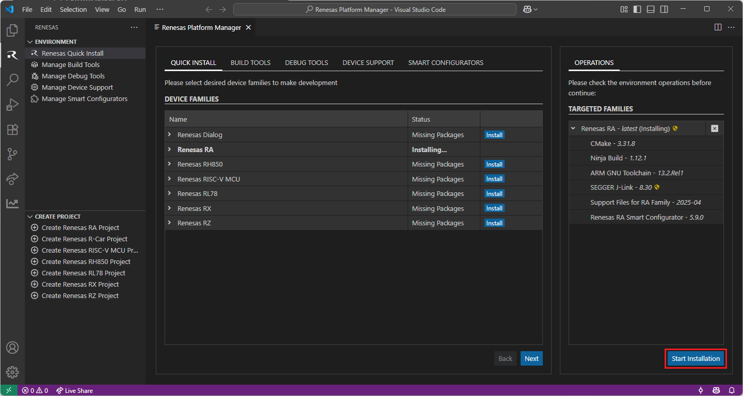Viewport: 743px width, 396px height.
Task: Open the Extensions view icon
Action: (12, 129)
